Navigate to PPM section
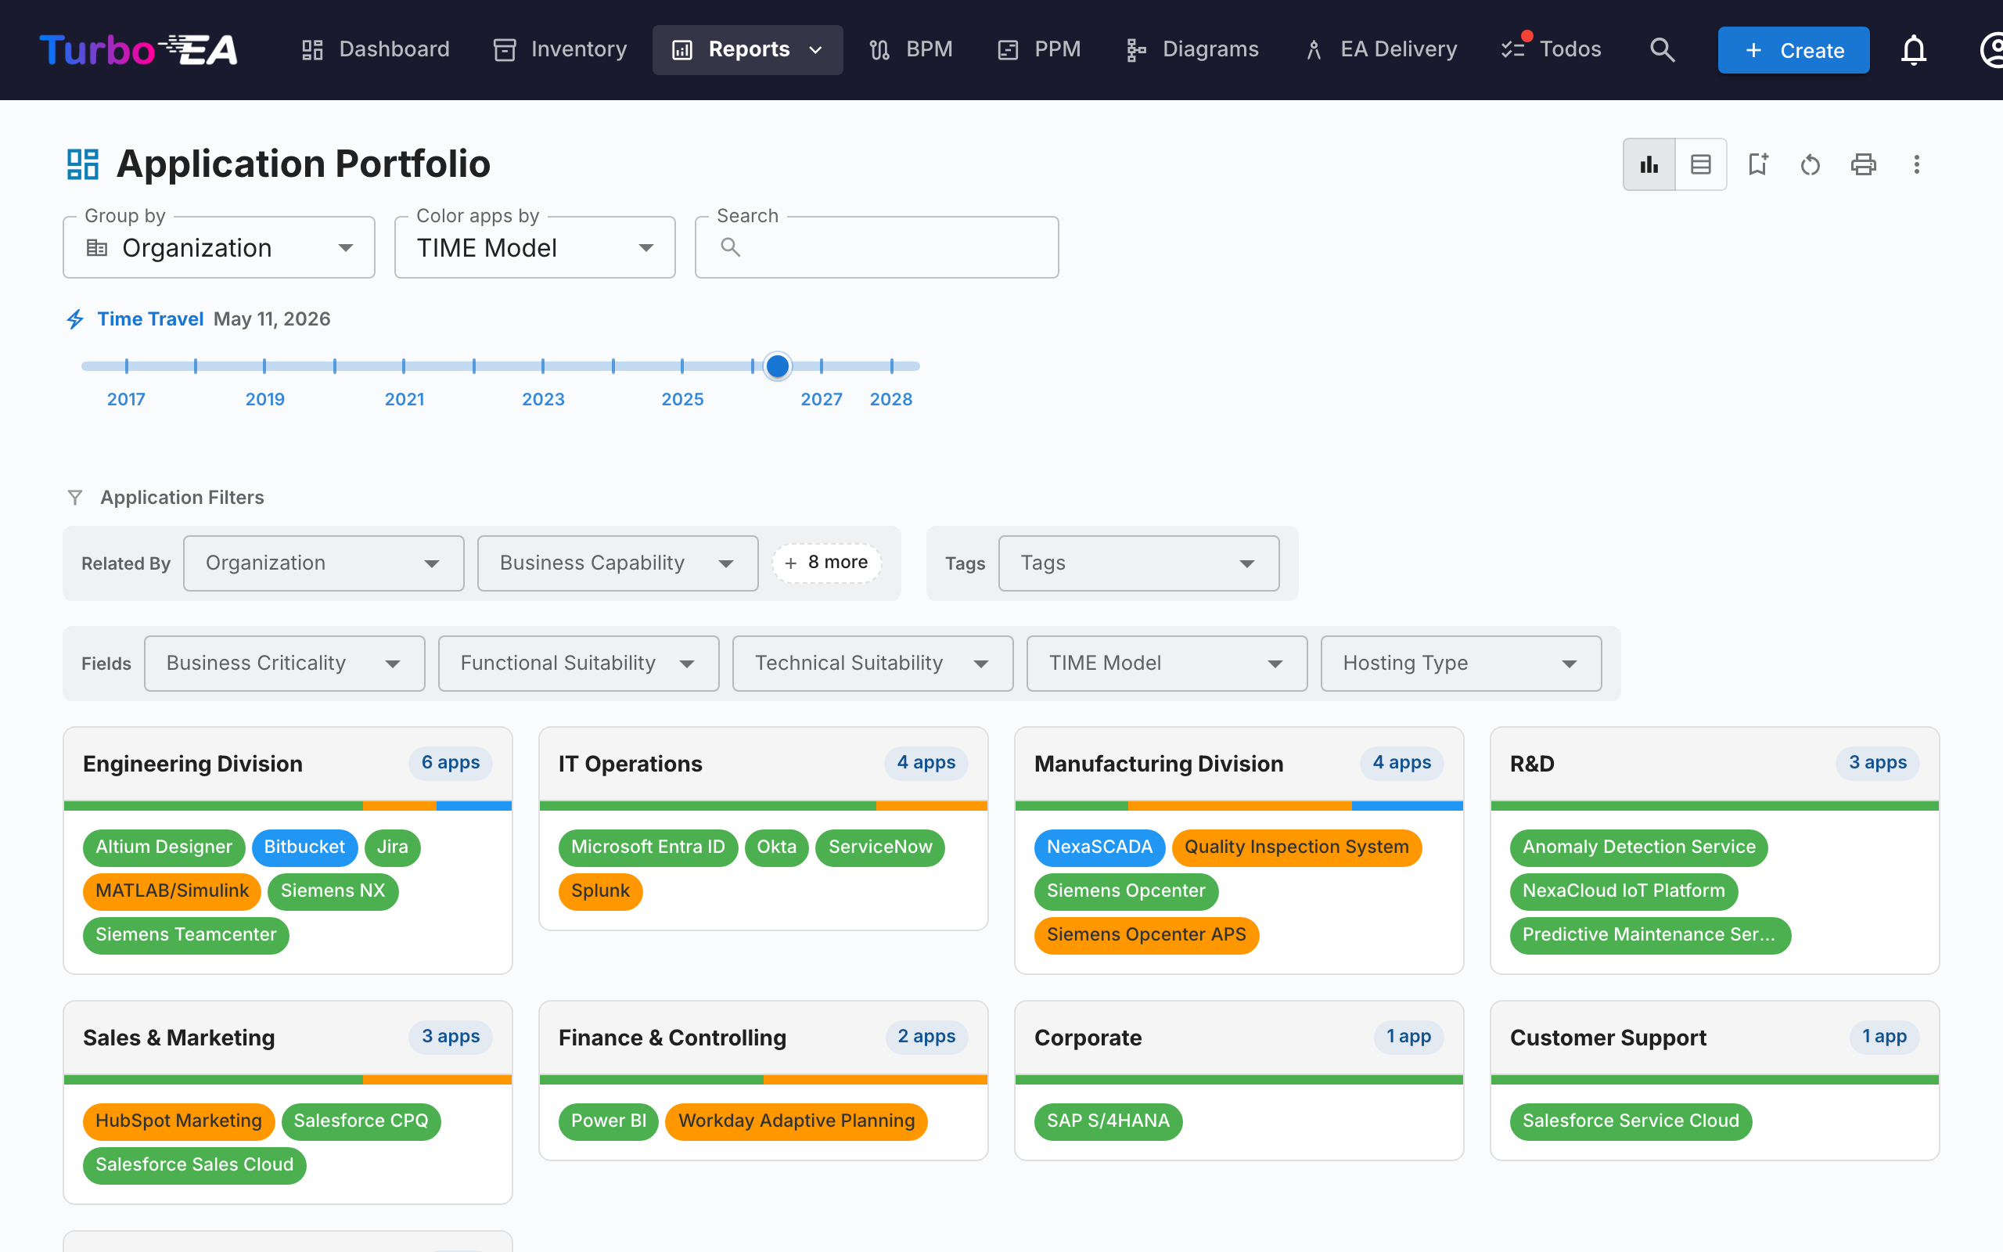Screen dimensions: 2003x1252 pyautogui.click(x=1039, y=49)
